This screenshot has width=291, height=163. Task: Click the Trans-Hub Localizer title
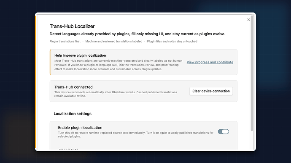(72, 26)
